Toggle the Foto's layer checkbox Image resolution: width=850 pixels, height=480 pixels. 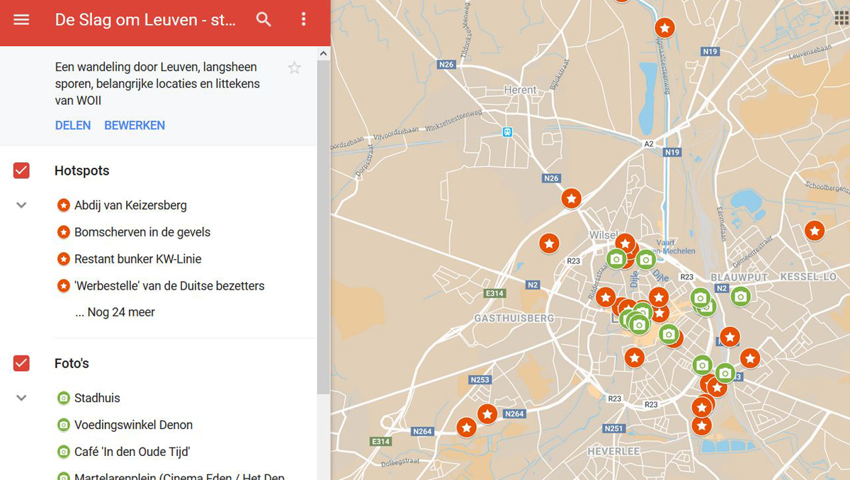[x=21, y=363]
